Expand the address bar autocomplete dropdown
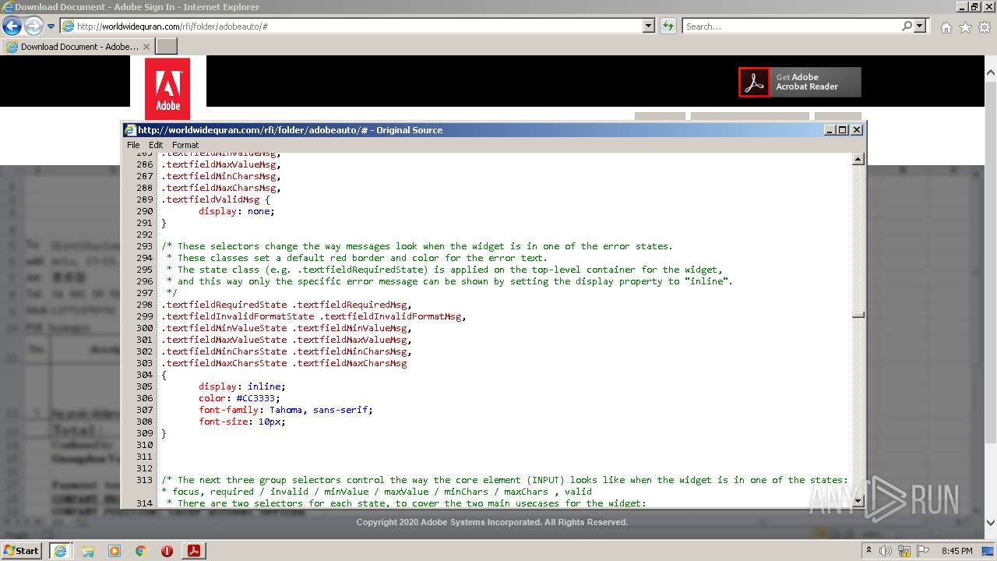 (649, 26)
